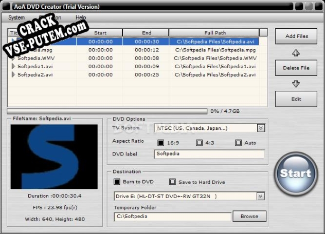This screenshot has width=325, height=234.
Task: Click the Softpedia.avi video preview thumbnail
Action: click(x=54, y=157)
